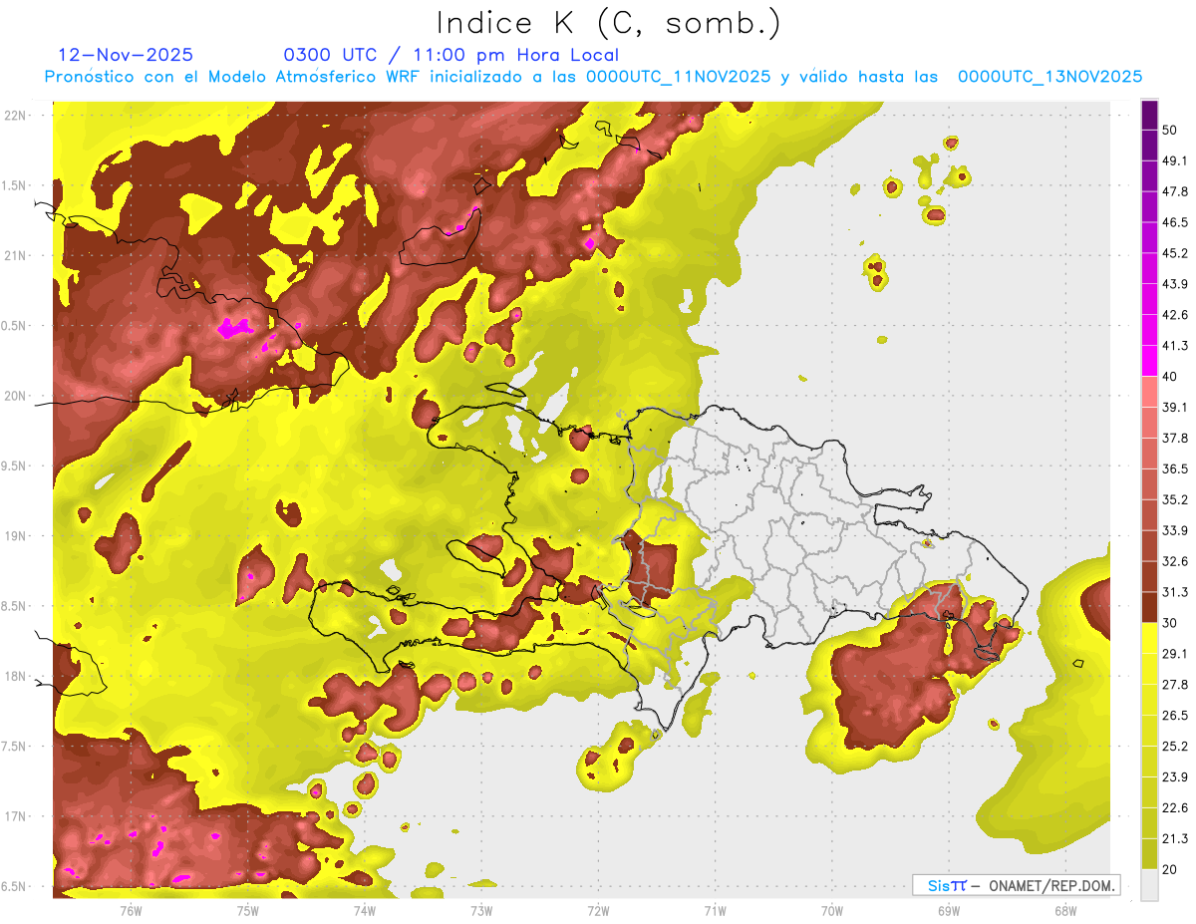1196x924 pixels.
Task: Click the colorbar value '45.2'
Action: pos(1175,253)
